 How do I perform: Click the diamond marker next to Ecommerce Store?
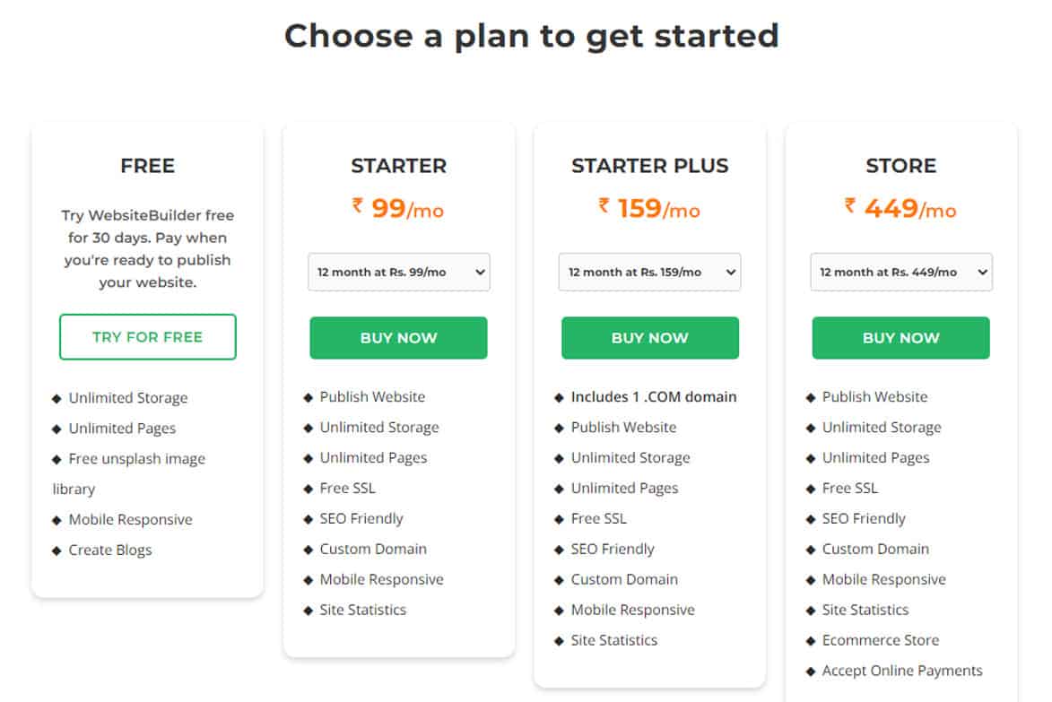click(x=812, y=640)
